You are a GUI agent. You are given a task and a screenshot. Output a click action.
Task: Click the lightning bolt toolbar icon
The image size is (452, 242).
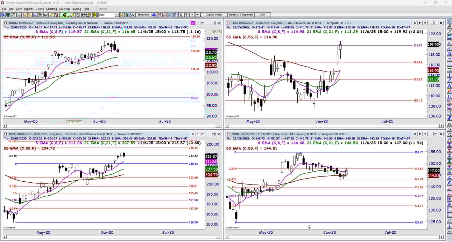pos(73,15)
